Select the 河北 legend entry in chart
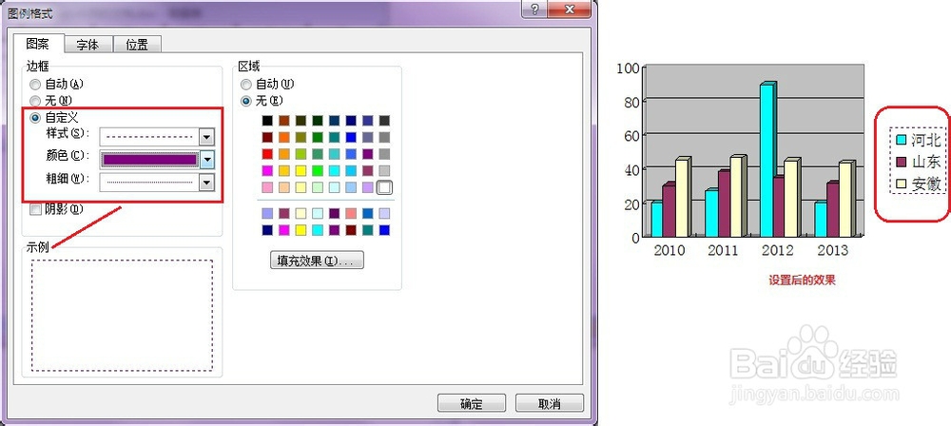 [x=919, y=140]
